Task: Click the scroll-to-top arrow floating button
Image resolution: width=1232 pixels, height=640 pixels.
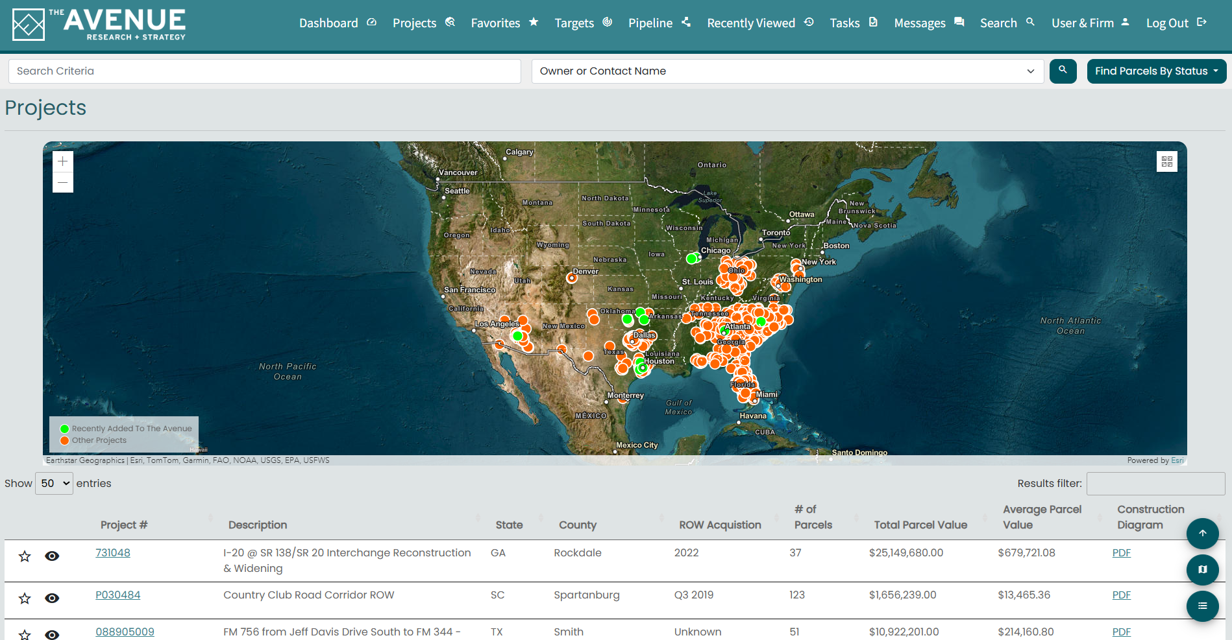Action: click(1203, 534)
